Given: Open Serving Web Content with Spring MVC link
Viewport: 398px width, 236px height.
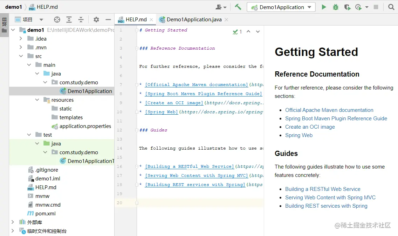Looking at the screenshot, I should [330, 198].
